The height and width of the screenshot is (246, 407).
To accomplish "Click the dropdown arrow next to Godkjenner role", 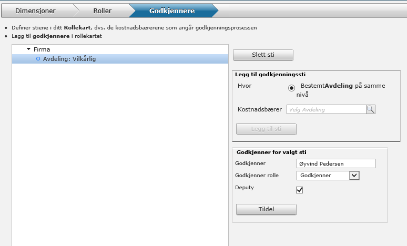I will 354,176.
